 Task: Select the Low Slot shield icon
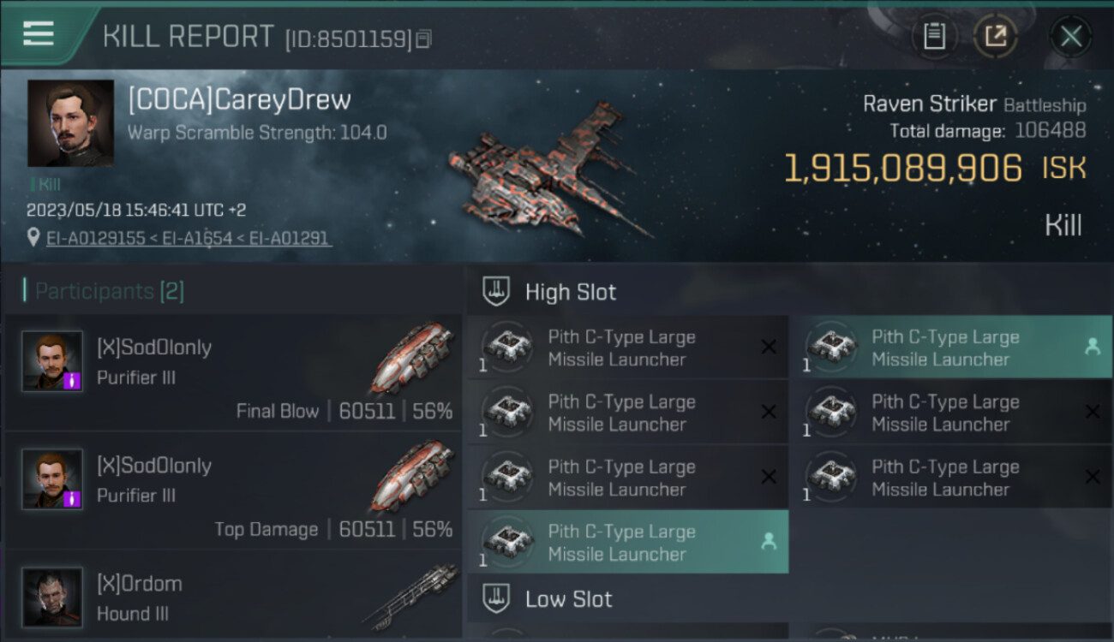pyautogui.click(x=496, y=598)
